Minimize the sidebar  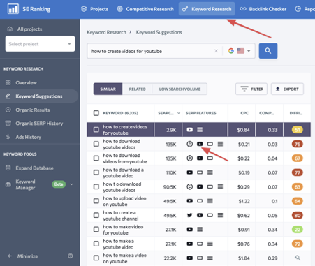27,256
